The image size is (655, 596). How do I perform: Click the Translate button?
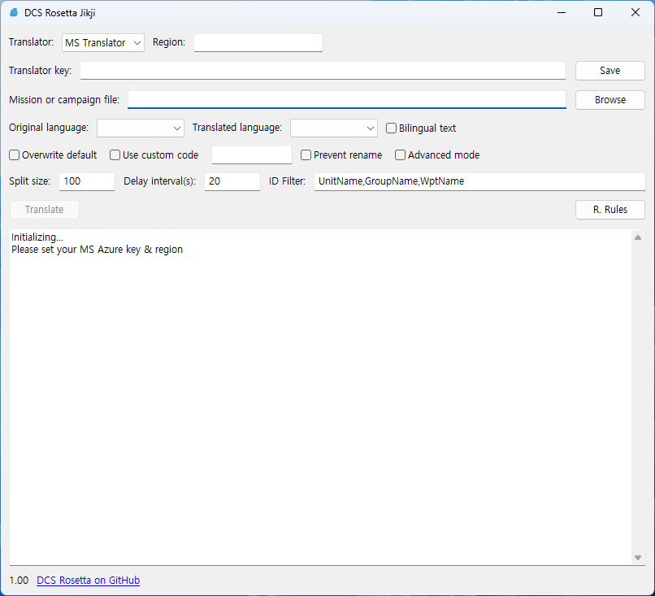[x=44, y=209]
